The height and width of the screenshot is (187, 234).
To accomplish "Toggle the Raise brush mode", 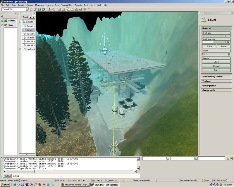I will coord(209,46).
